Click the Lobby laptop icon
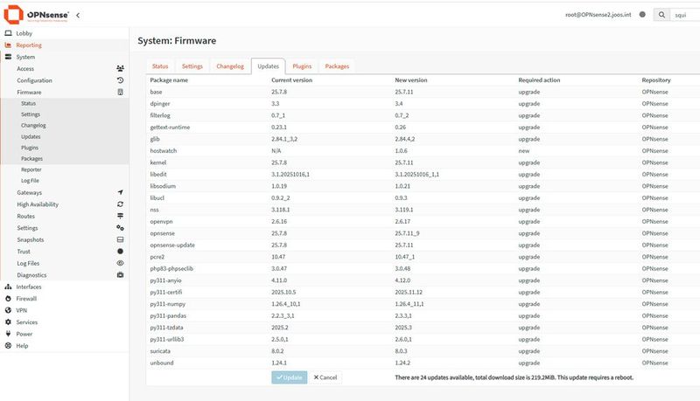 click(x=8, y=33)
